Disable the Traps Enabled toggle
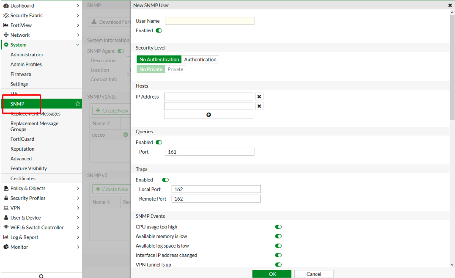455x278 pixels. pos(165,179)
